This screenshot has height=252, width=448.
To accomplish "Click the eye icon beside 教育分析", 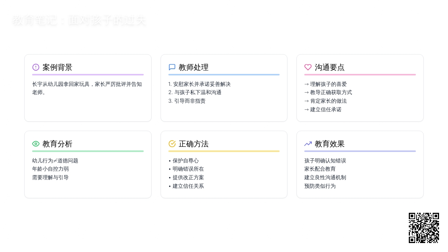I will tap(36, 144).
